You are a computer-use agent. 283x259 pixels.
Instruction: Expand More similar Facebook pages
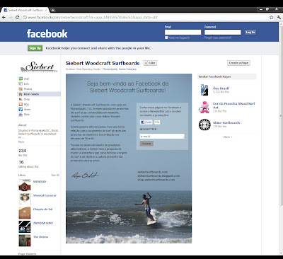click(x=228, y=137)
